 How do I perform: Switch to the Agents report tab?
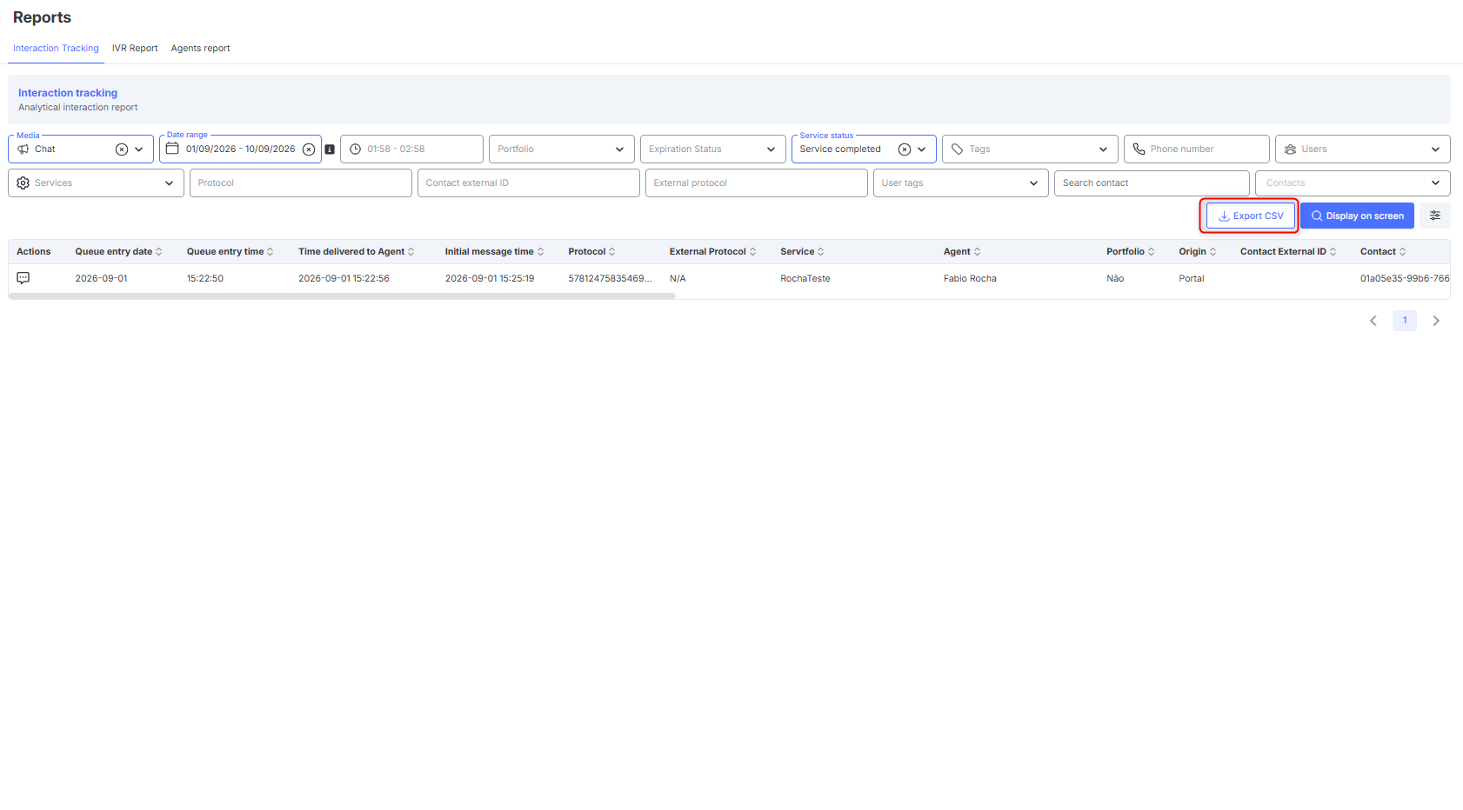click(x=201, y=49)
